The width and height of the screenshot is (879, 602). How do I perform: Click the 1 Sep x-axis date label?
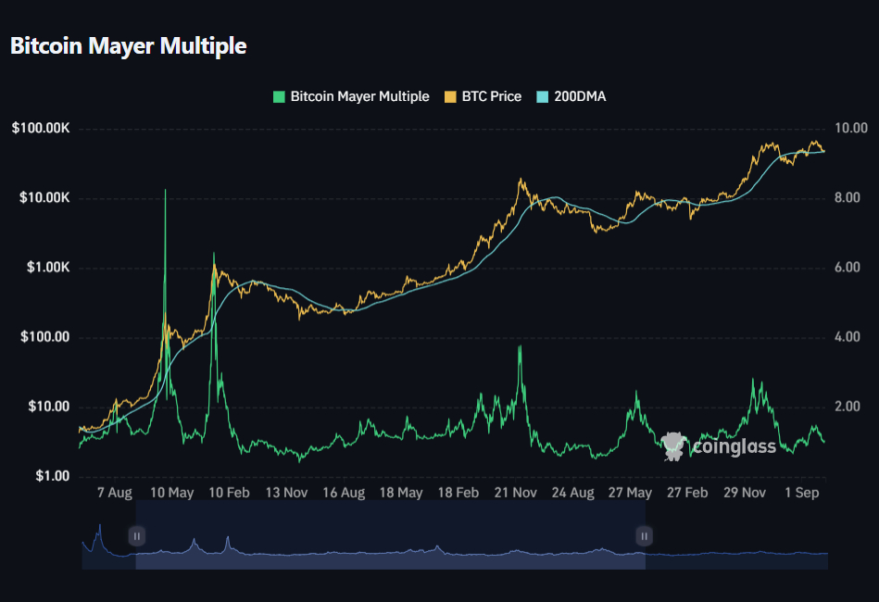[803, 493]
